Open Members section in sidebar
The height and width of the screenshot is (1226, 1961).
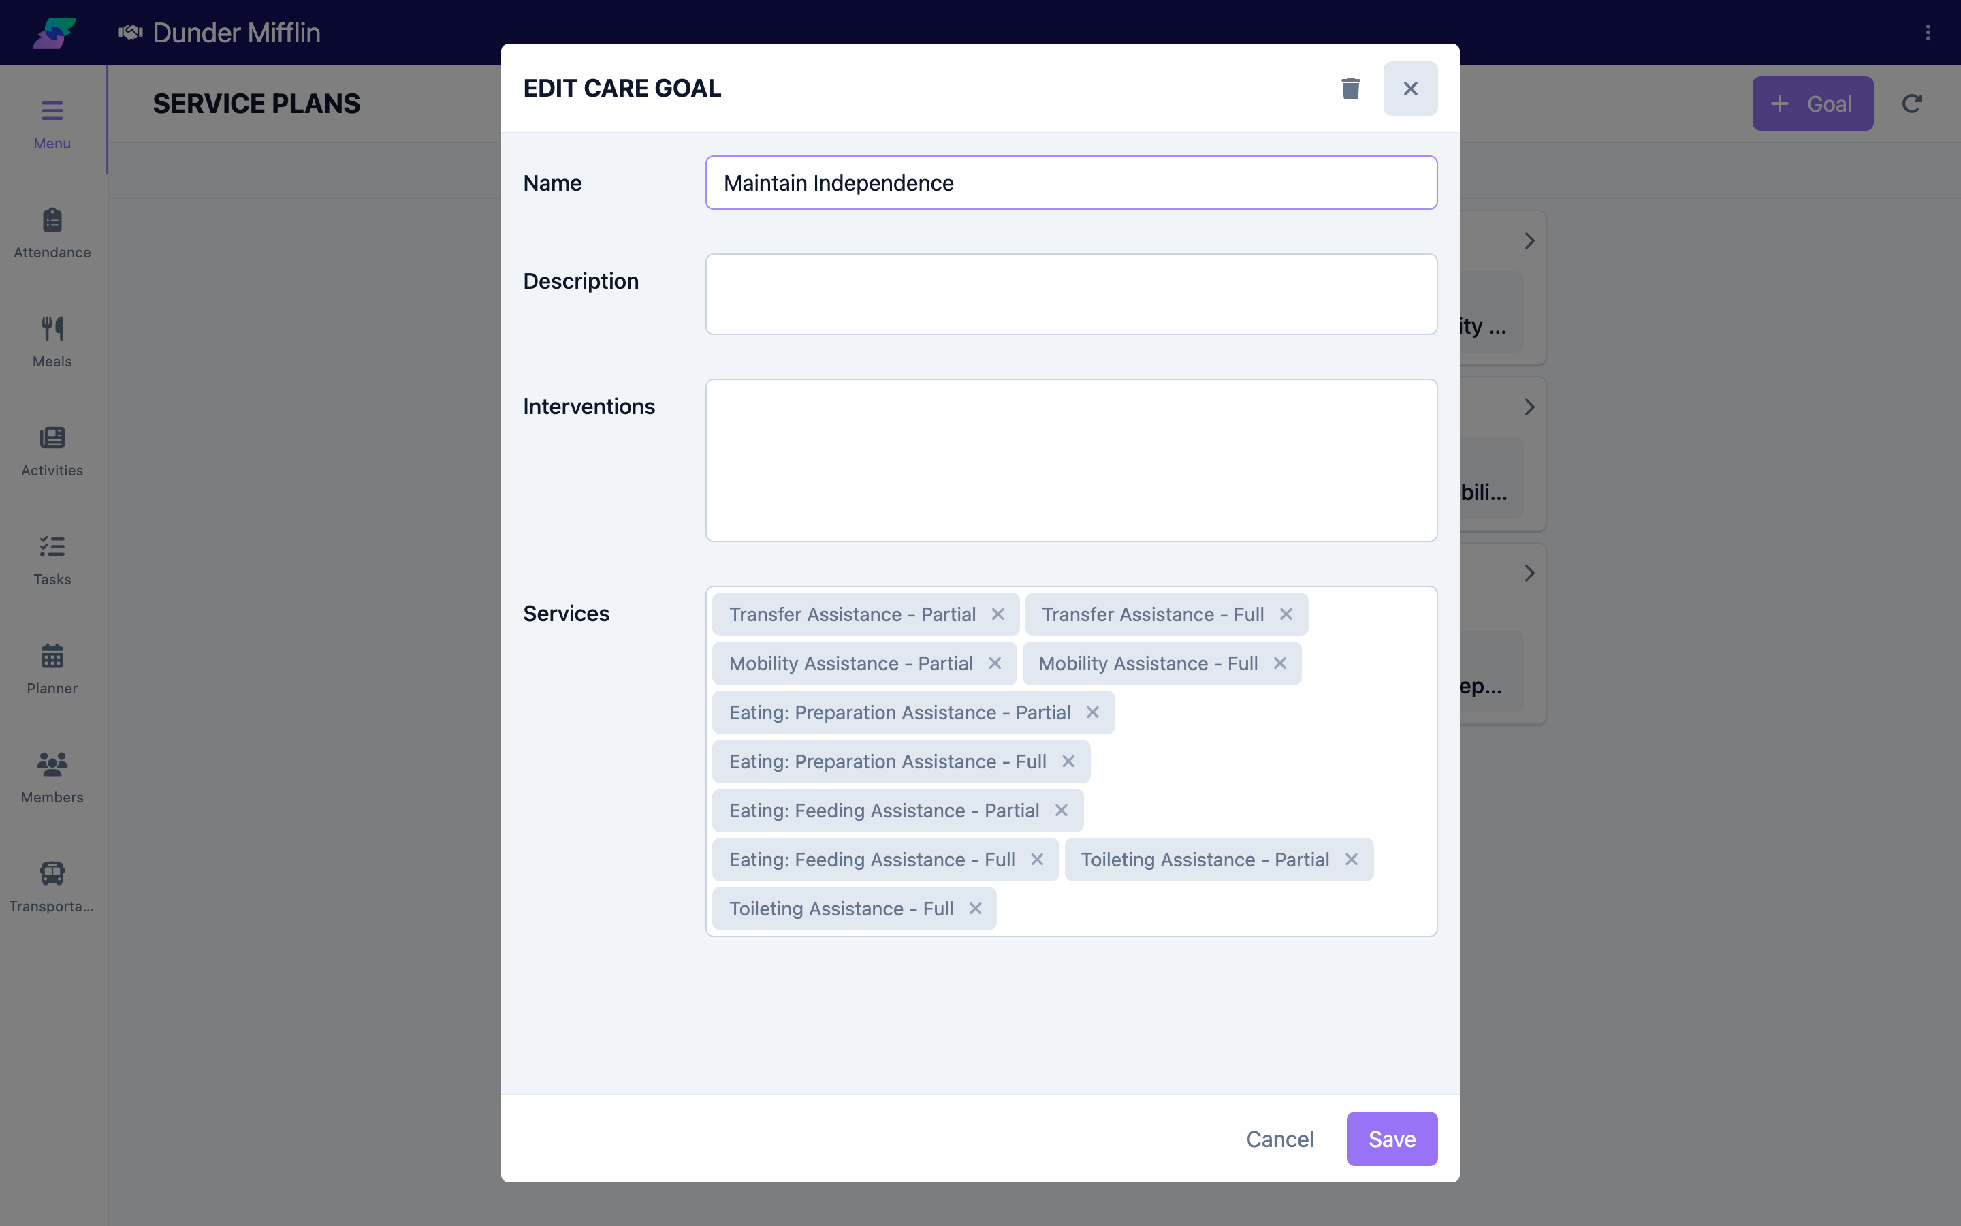[52, 779]
